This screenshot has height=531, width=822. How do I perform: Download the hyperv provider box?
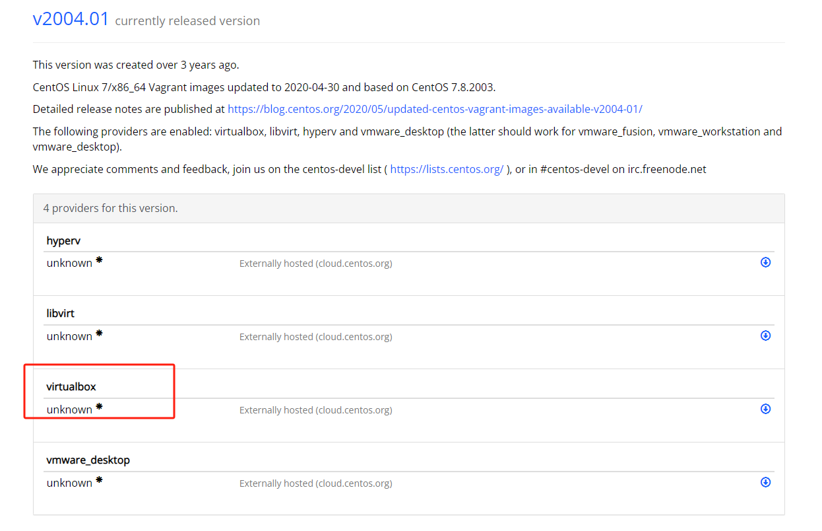(x=765, y=262)
